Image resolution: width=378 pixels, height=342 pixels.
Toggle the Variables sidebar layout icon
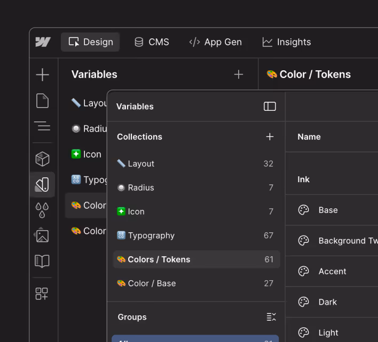click(270, 107)
